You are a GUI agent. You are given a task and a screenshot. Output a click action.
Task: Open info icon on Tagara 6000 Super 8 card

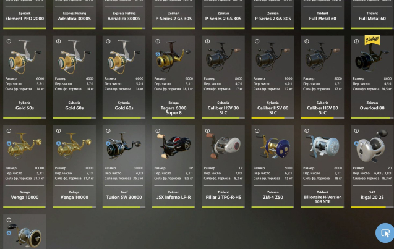click(x=158, y=41)
